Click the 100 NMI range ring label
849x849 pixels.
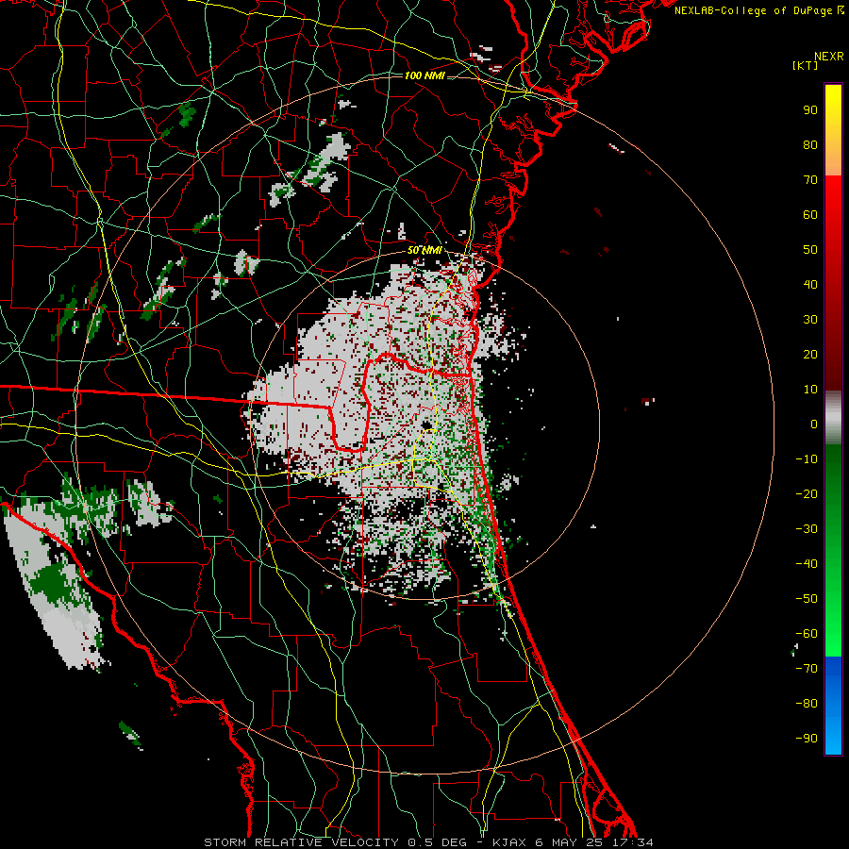tap(424, 75)
